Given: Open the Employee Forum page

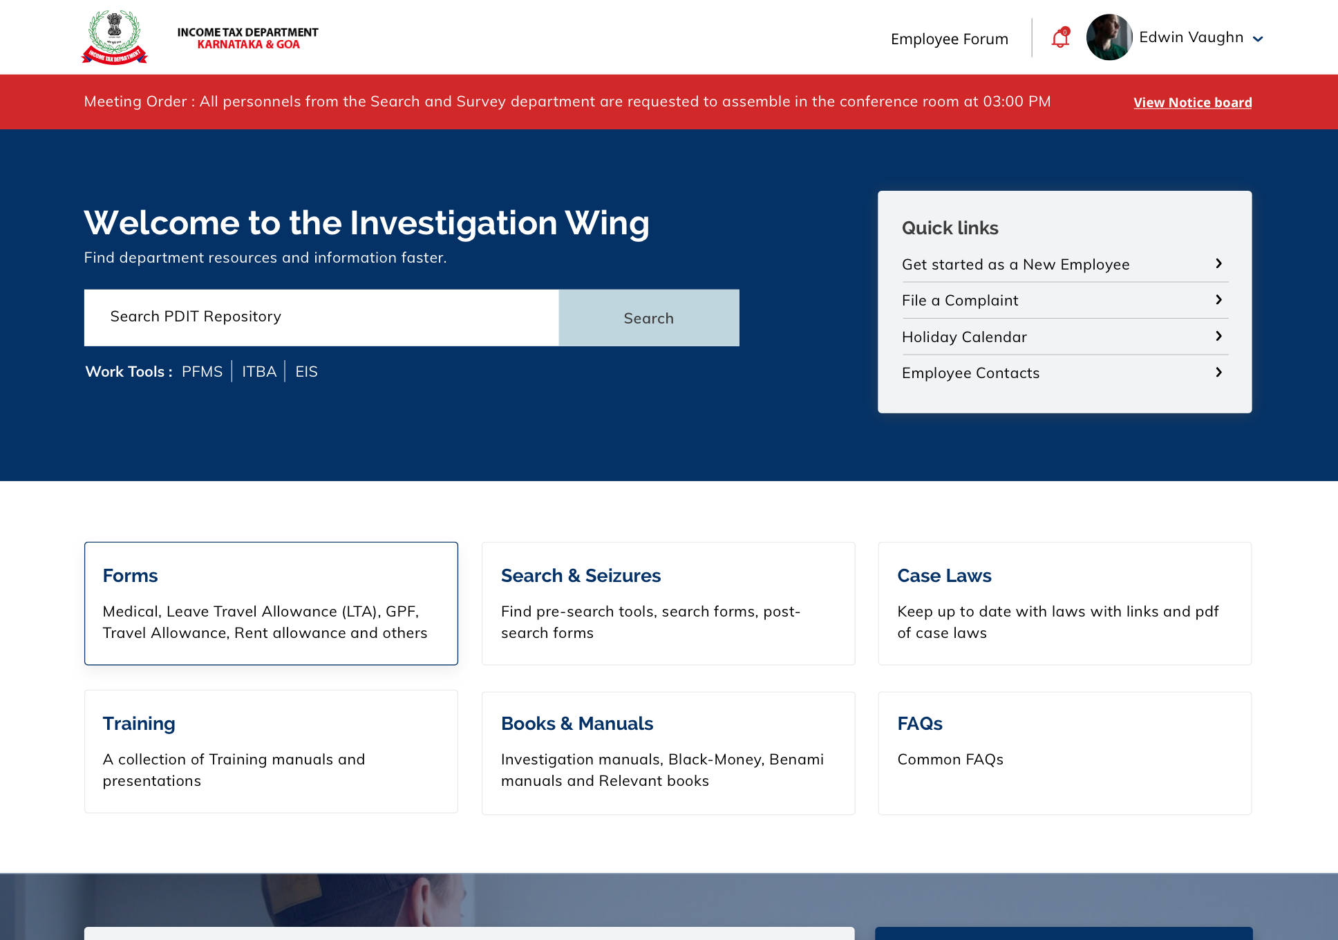Looking at the screenshot, I should tap(949, 39).
